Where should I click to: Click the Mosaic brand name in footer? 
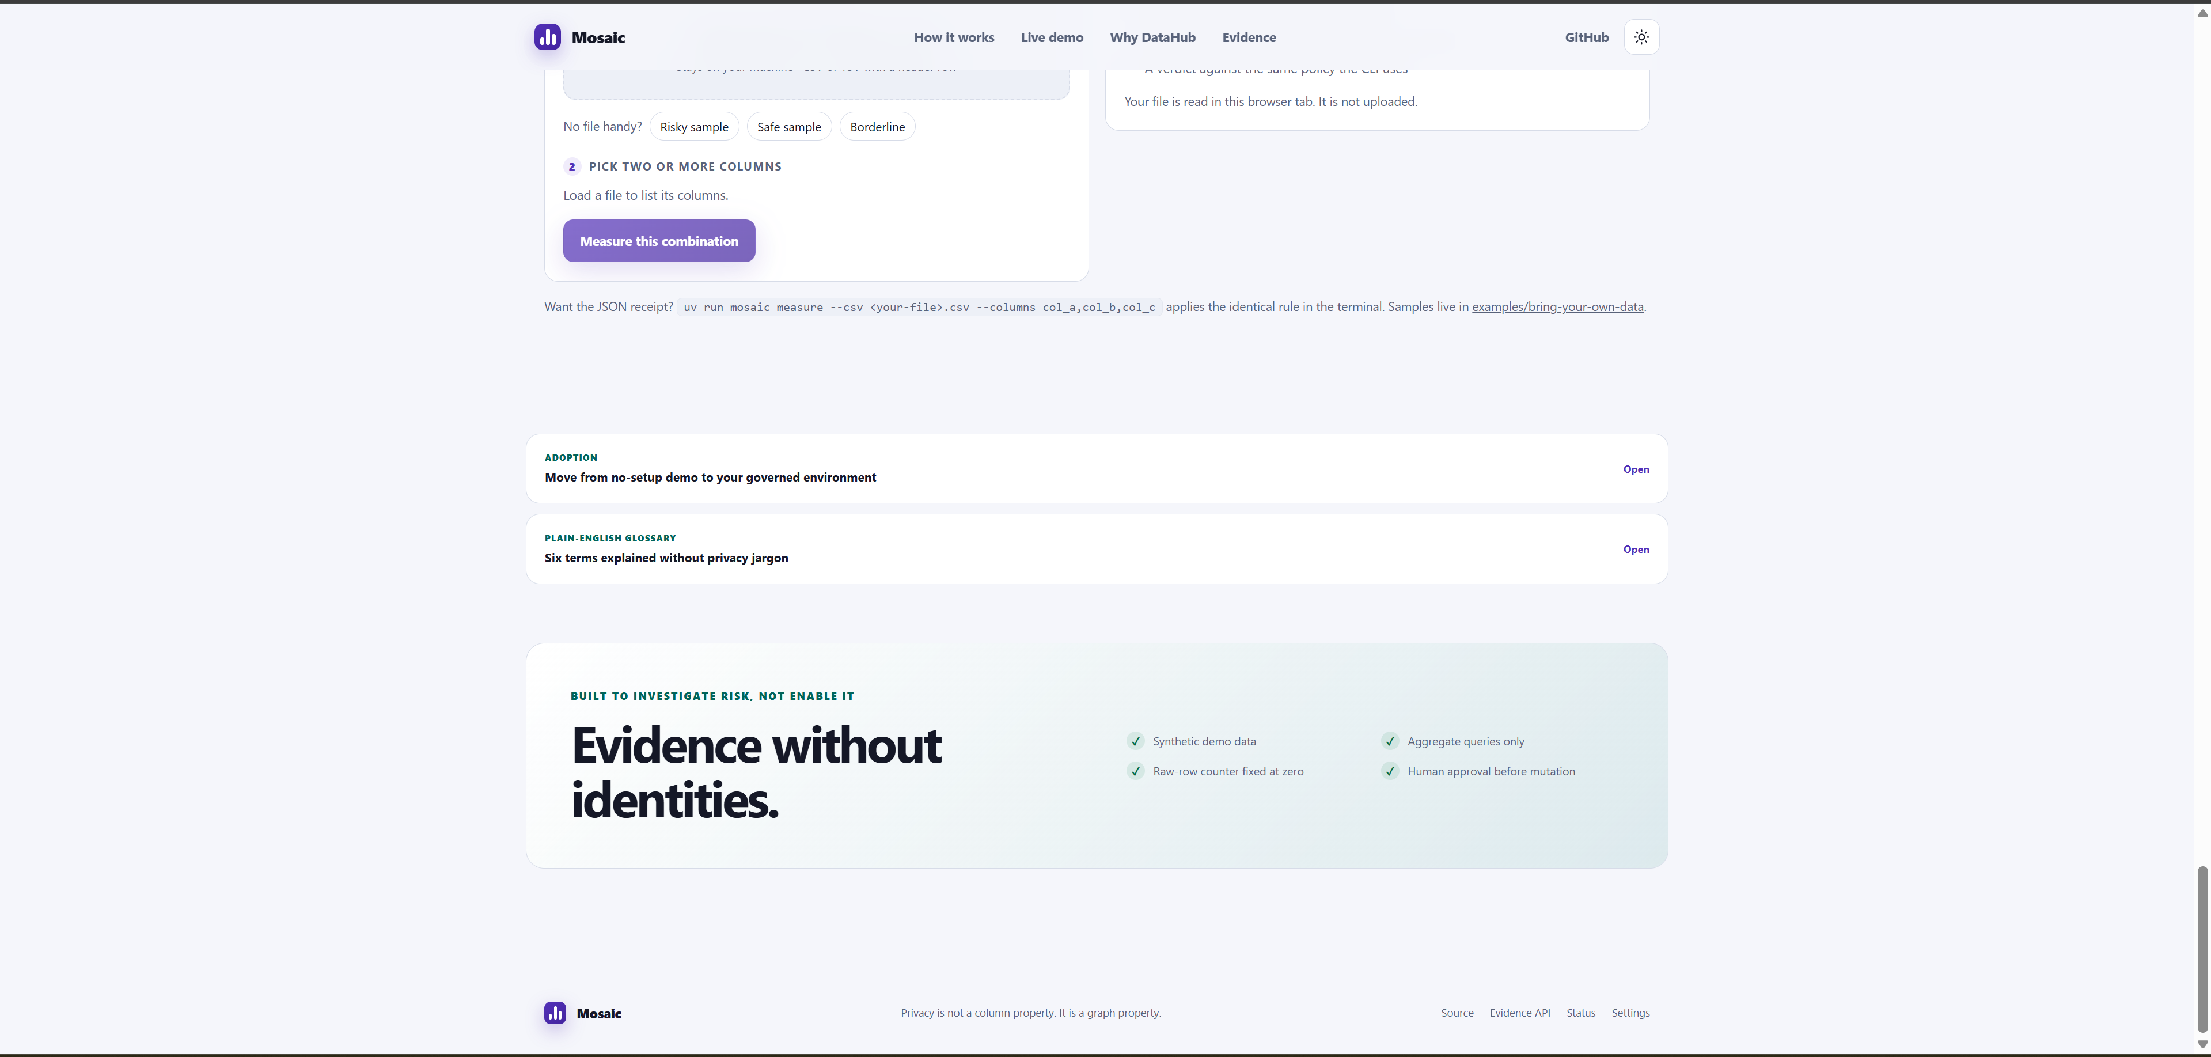click(599, 1013)
